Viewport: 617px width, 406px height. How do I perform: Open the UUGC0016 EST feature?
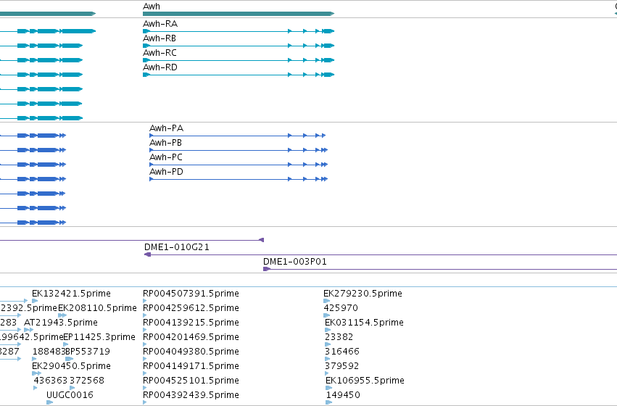tap(70, 395)
